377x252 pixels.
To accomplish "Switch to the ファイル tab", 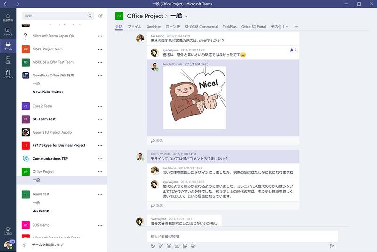I will coord(134,27).
